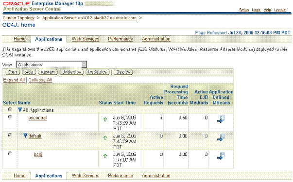
Task: Open the Setup link
Action: pyautogui.click(x=244, y=10)
